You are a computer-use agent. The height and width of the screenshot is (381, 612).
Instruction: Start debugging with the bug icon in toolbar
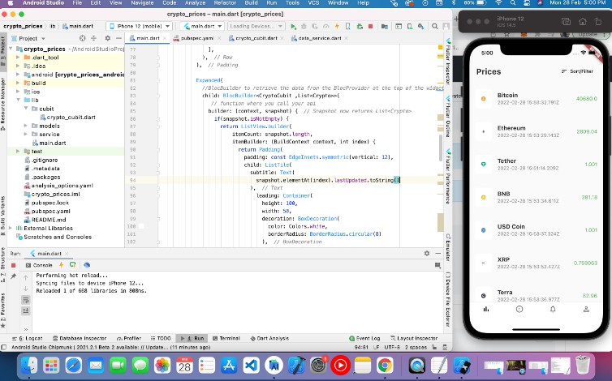pos(304,26)
